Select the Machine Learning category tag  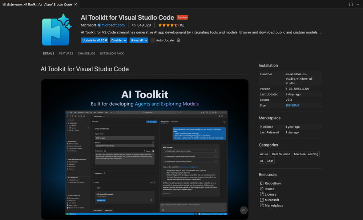point(306,154)
